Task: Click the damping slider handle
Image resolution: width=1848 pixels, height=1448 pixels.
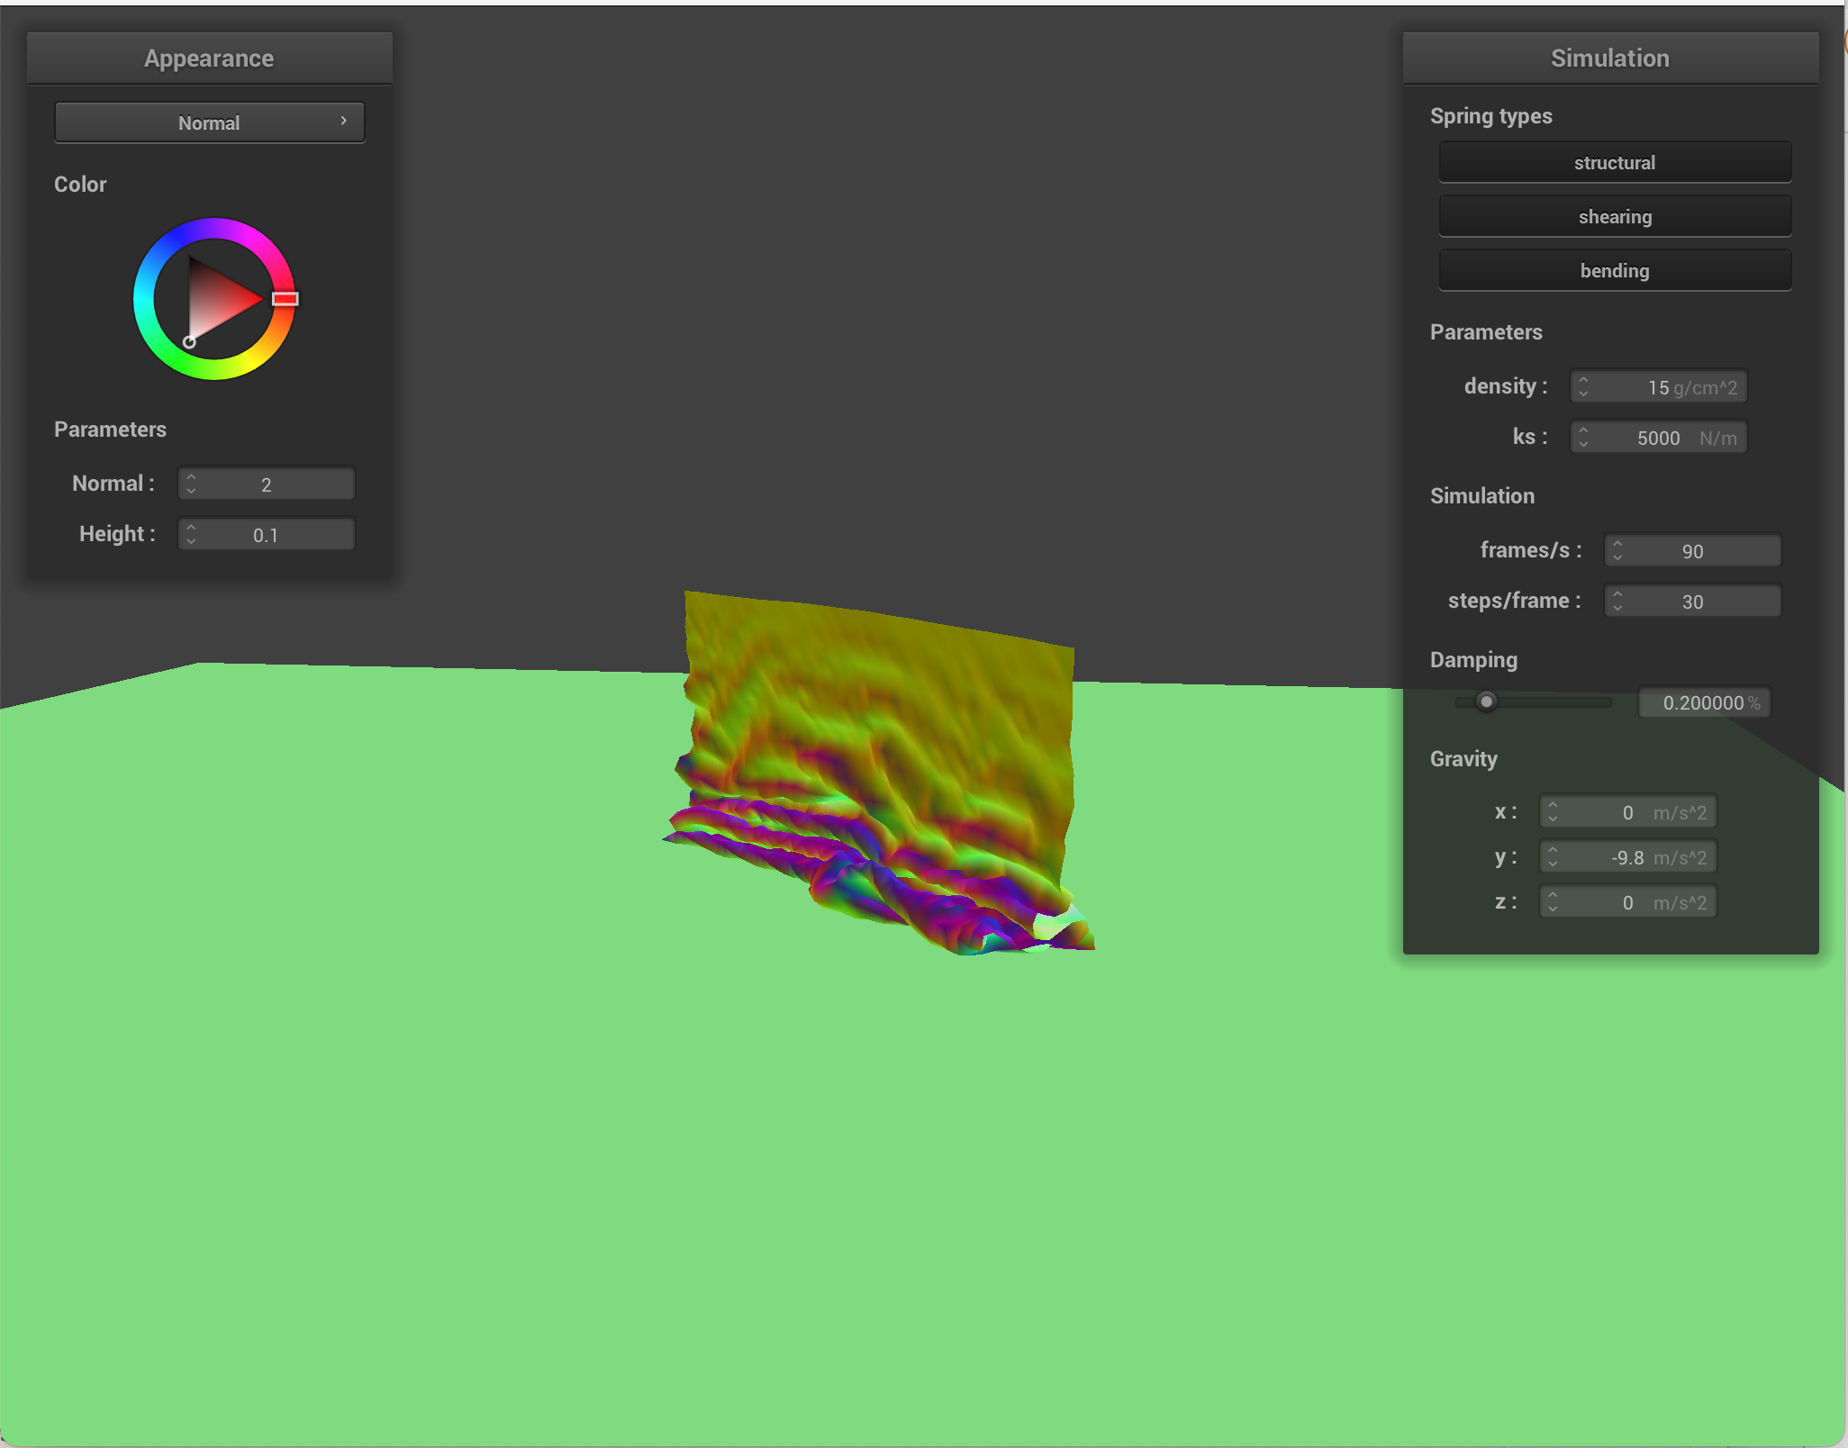Action: click(1486, 701)
